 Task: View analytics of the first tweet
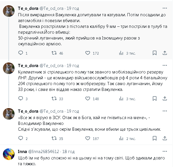tap(121, 53)
